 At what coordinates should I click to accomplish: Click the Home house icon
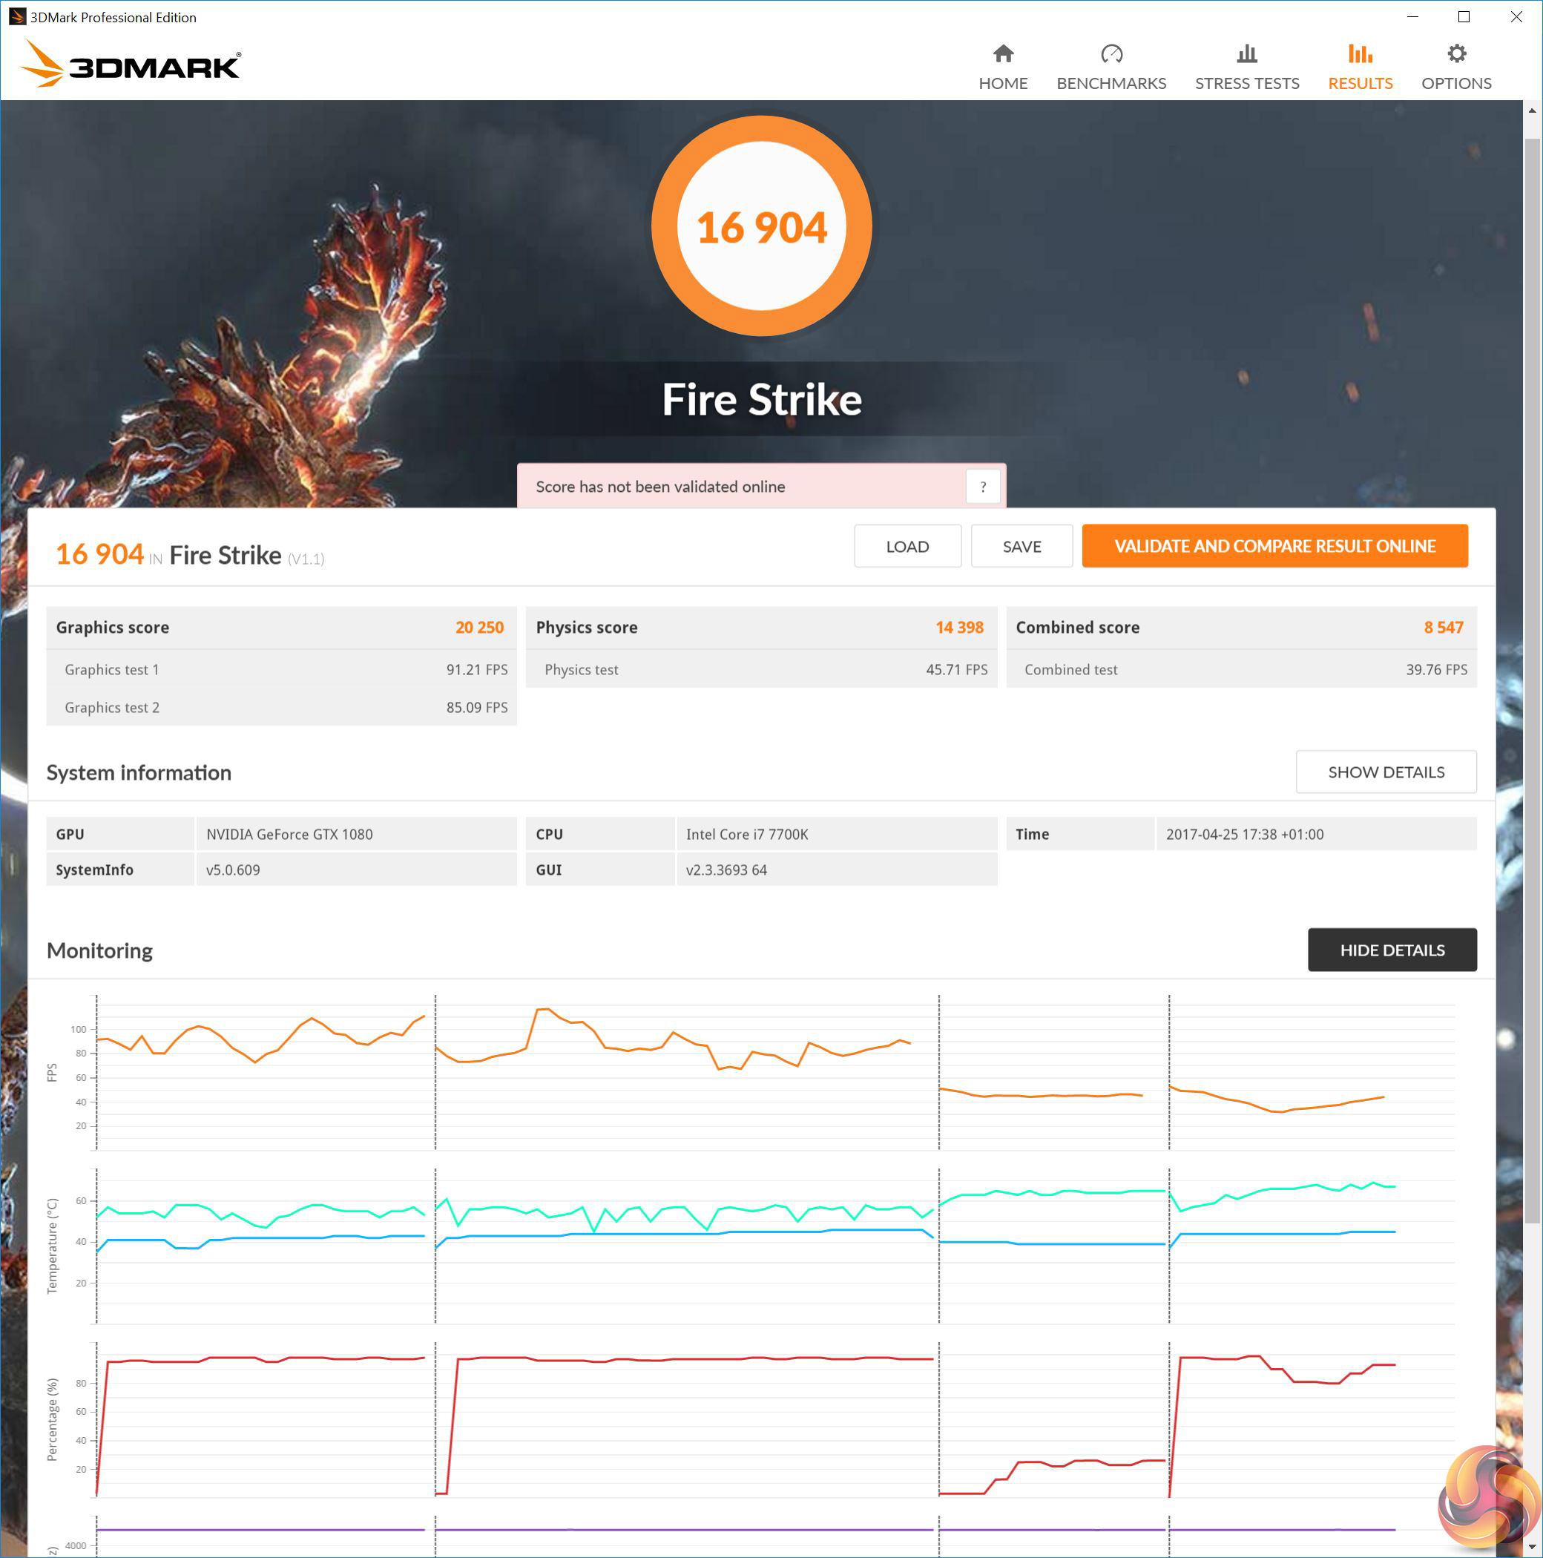(1003, 54)
